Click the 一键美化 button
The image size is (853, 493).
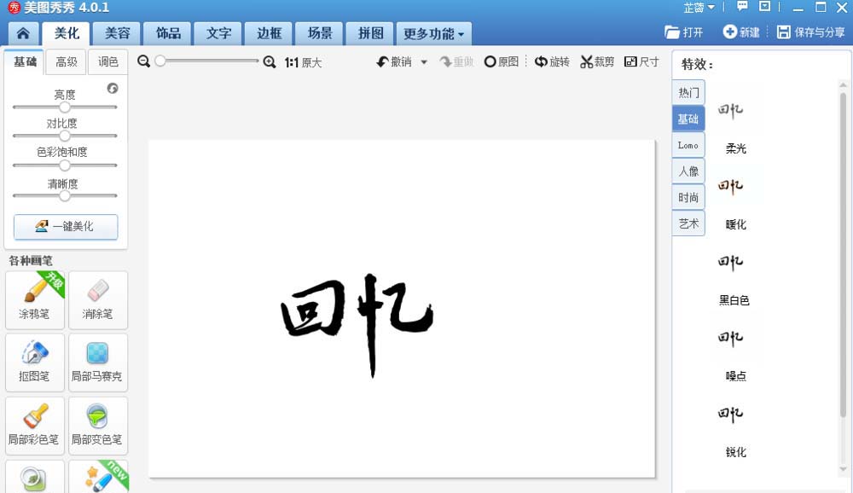point(66,226)
